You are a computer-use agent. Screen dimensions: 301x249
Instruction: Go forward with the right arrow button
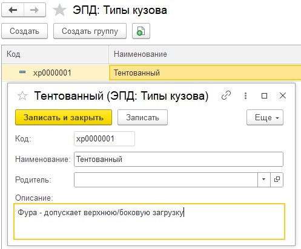pos(35,10)
